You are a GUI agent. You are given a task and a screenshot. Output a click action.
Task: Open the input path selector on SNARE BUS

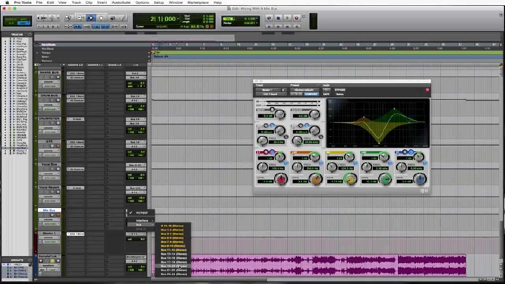coord(135,73)
